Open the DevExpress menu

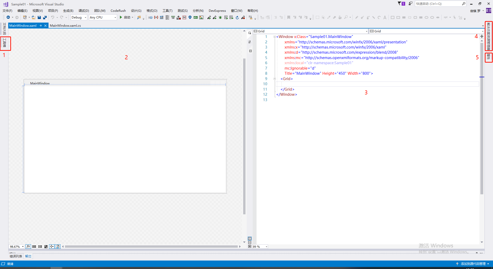(x=217, y=11)
